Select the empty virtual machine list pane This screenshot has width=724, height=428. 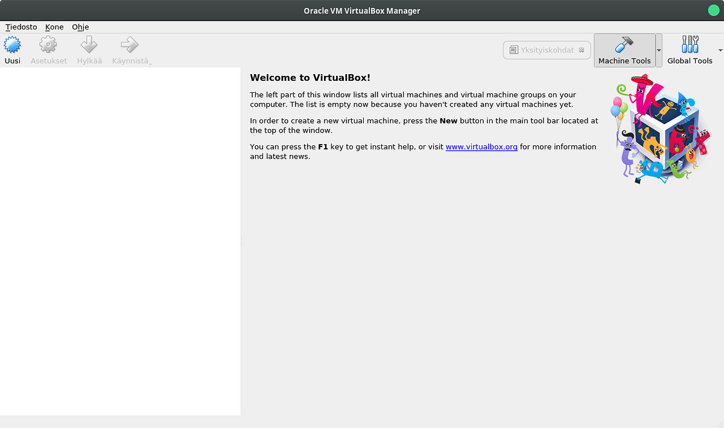click(x=120, y=241)
